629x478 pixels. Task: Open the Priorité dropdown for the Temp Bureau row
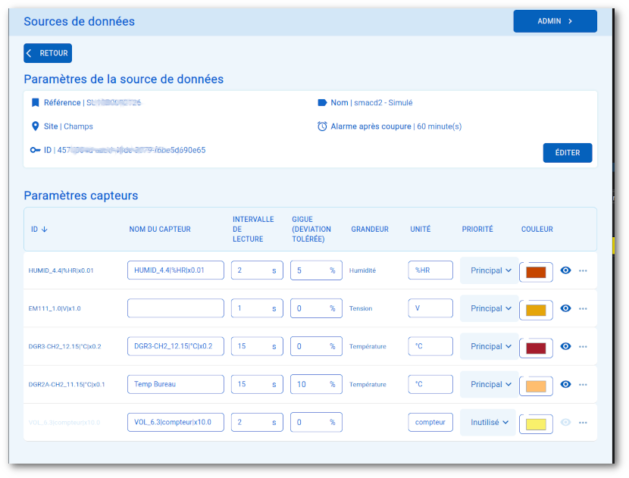489,384
